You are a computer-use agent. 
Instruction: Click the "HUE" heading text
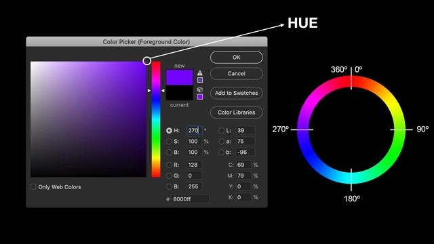[x=302, y=23]
